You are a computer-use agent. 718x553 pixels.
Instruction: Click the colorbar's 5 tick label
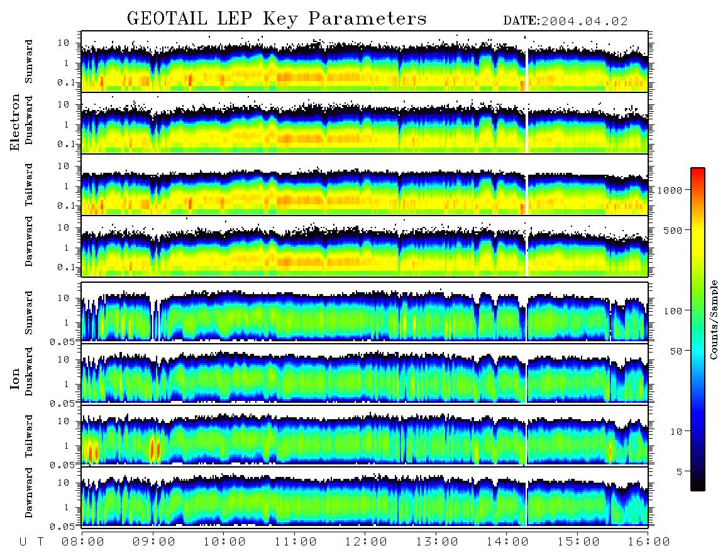[679, 472]
